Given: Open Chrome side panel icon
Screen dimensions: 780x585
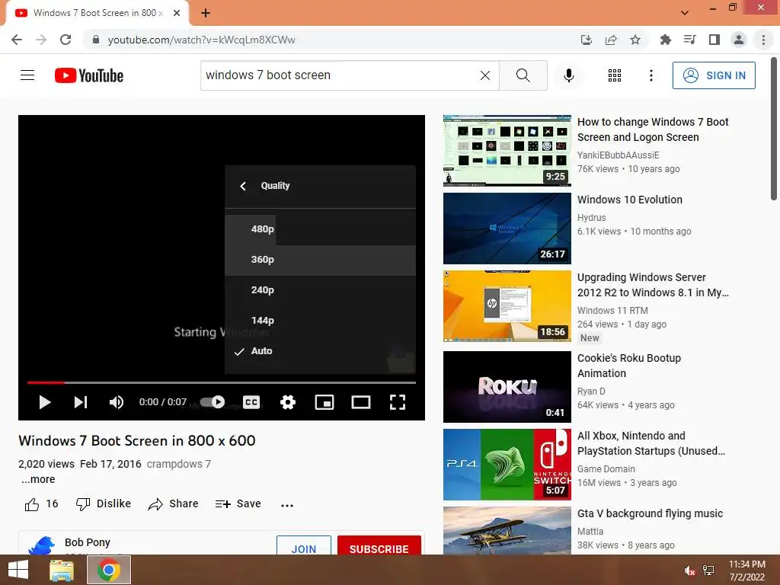Looking at the screenshot, I should pyautogui.click(x=714, y=40).
